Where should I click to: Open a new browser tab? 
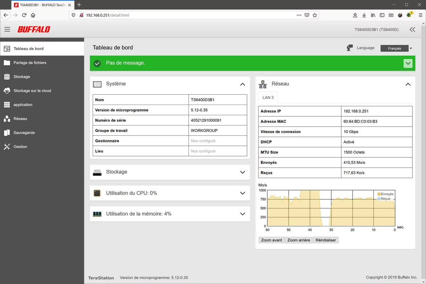[79, 5]
